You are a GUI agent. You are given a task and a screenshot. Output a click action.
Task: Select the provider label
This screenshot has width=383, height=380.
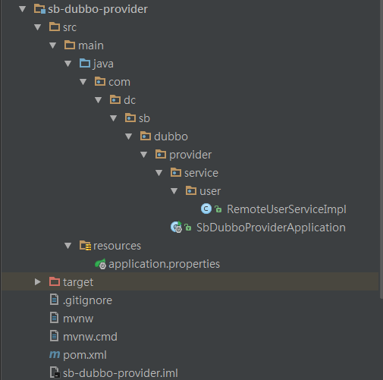pos(190,155)
